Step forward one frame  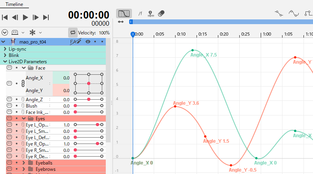coord(36,17)
